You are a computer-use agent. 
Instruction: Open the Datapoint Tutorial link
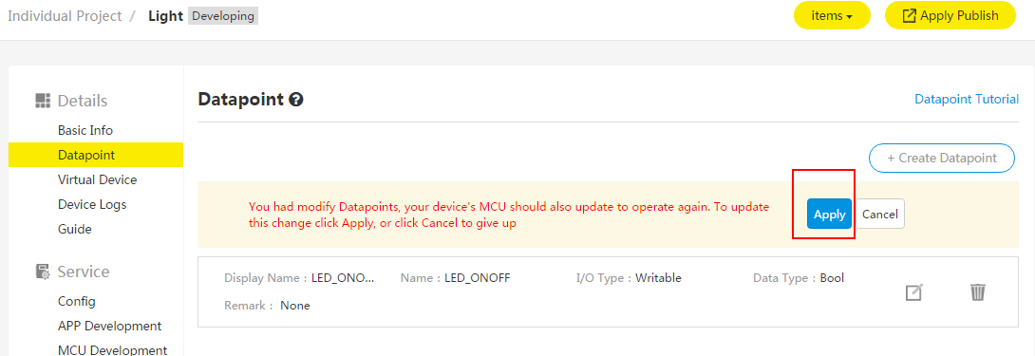[x=967, y=99]
